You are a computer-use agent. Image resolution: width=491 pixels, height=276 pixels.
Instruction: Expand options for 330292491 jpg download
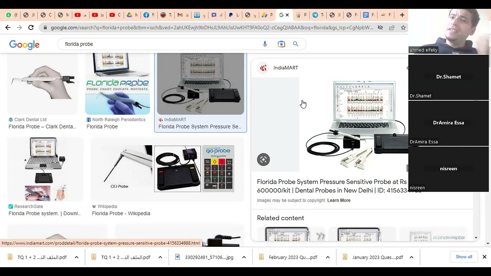tap(244, 257)
